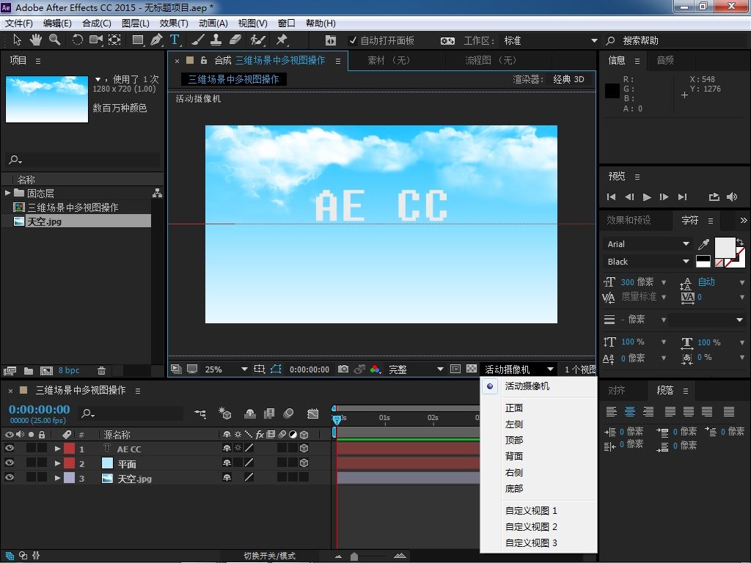Click the current time 0:00:00:00 in viewer
Image resolution: width=751 pixels, height=563 pixels.
(309, 369)
